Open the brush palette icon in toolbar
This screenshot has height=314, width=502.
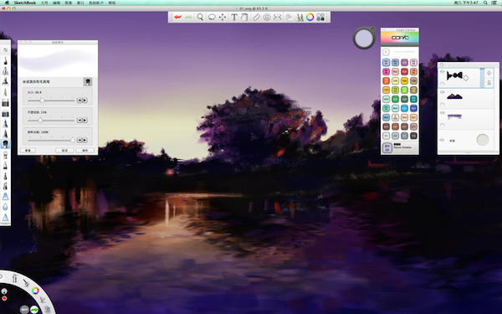[300, 17]
